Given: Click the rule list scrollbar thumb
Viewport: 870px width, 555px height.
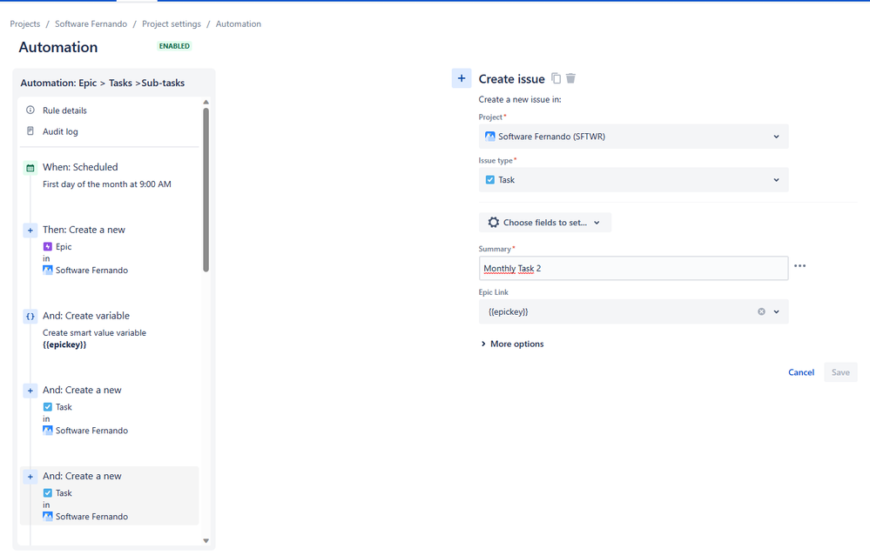Looking at the screenshot, I should pos(206,190).
